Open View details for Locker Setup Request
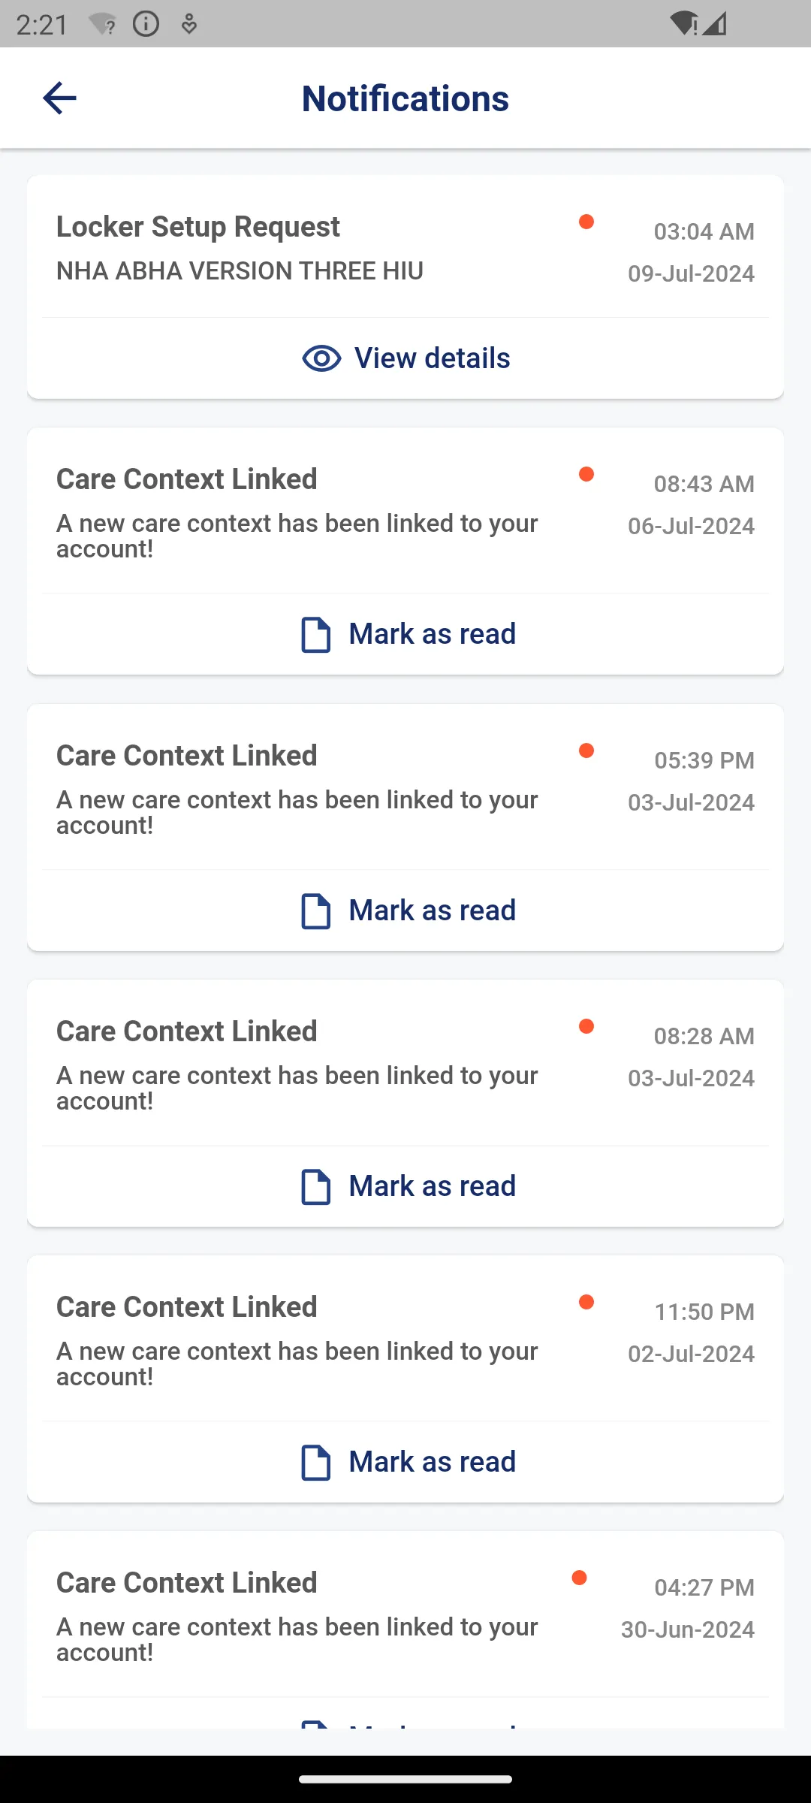 [405, 358]
